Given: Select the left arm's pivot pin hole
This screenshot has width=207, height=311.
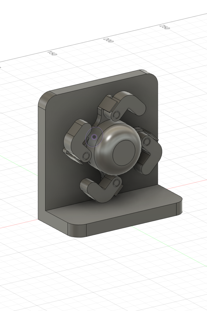Looking at the screenshot, I should 86,156.
